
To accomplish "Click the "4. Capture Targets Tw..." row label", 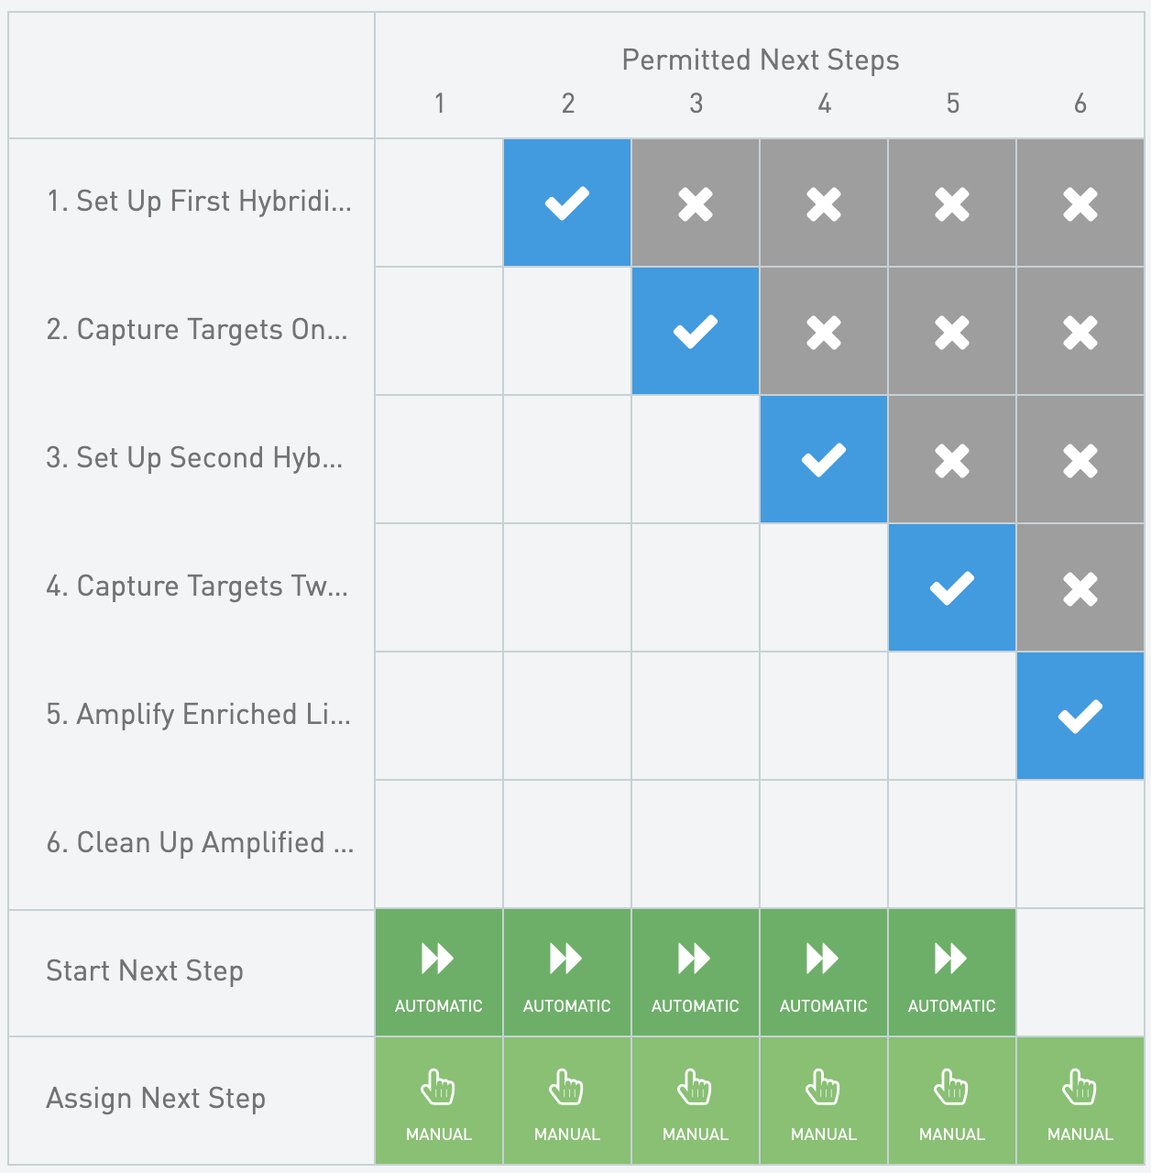I will click(197, 586).
